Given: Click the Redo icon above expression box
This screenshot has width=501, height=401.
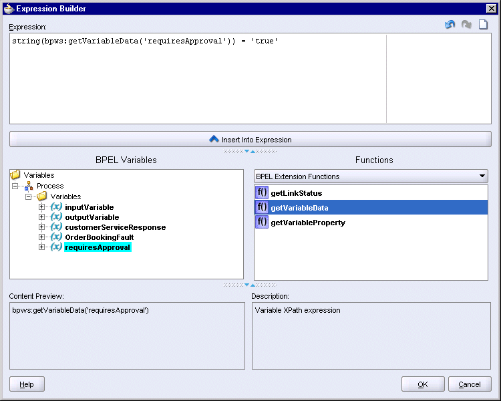Looking at the screenshot, I should (466, 24).
